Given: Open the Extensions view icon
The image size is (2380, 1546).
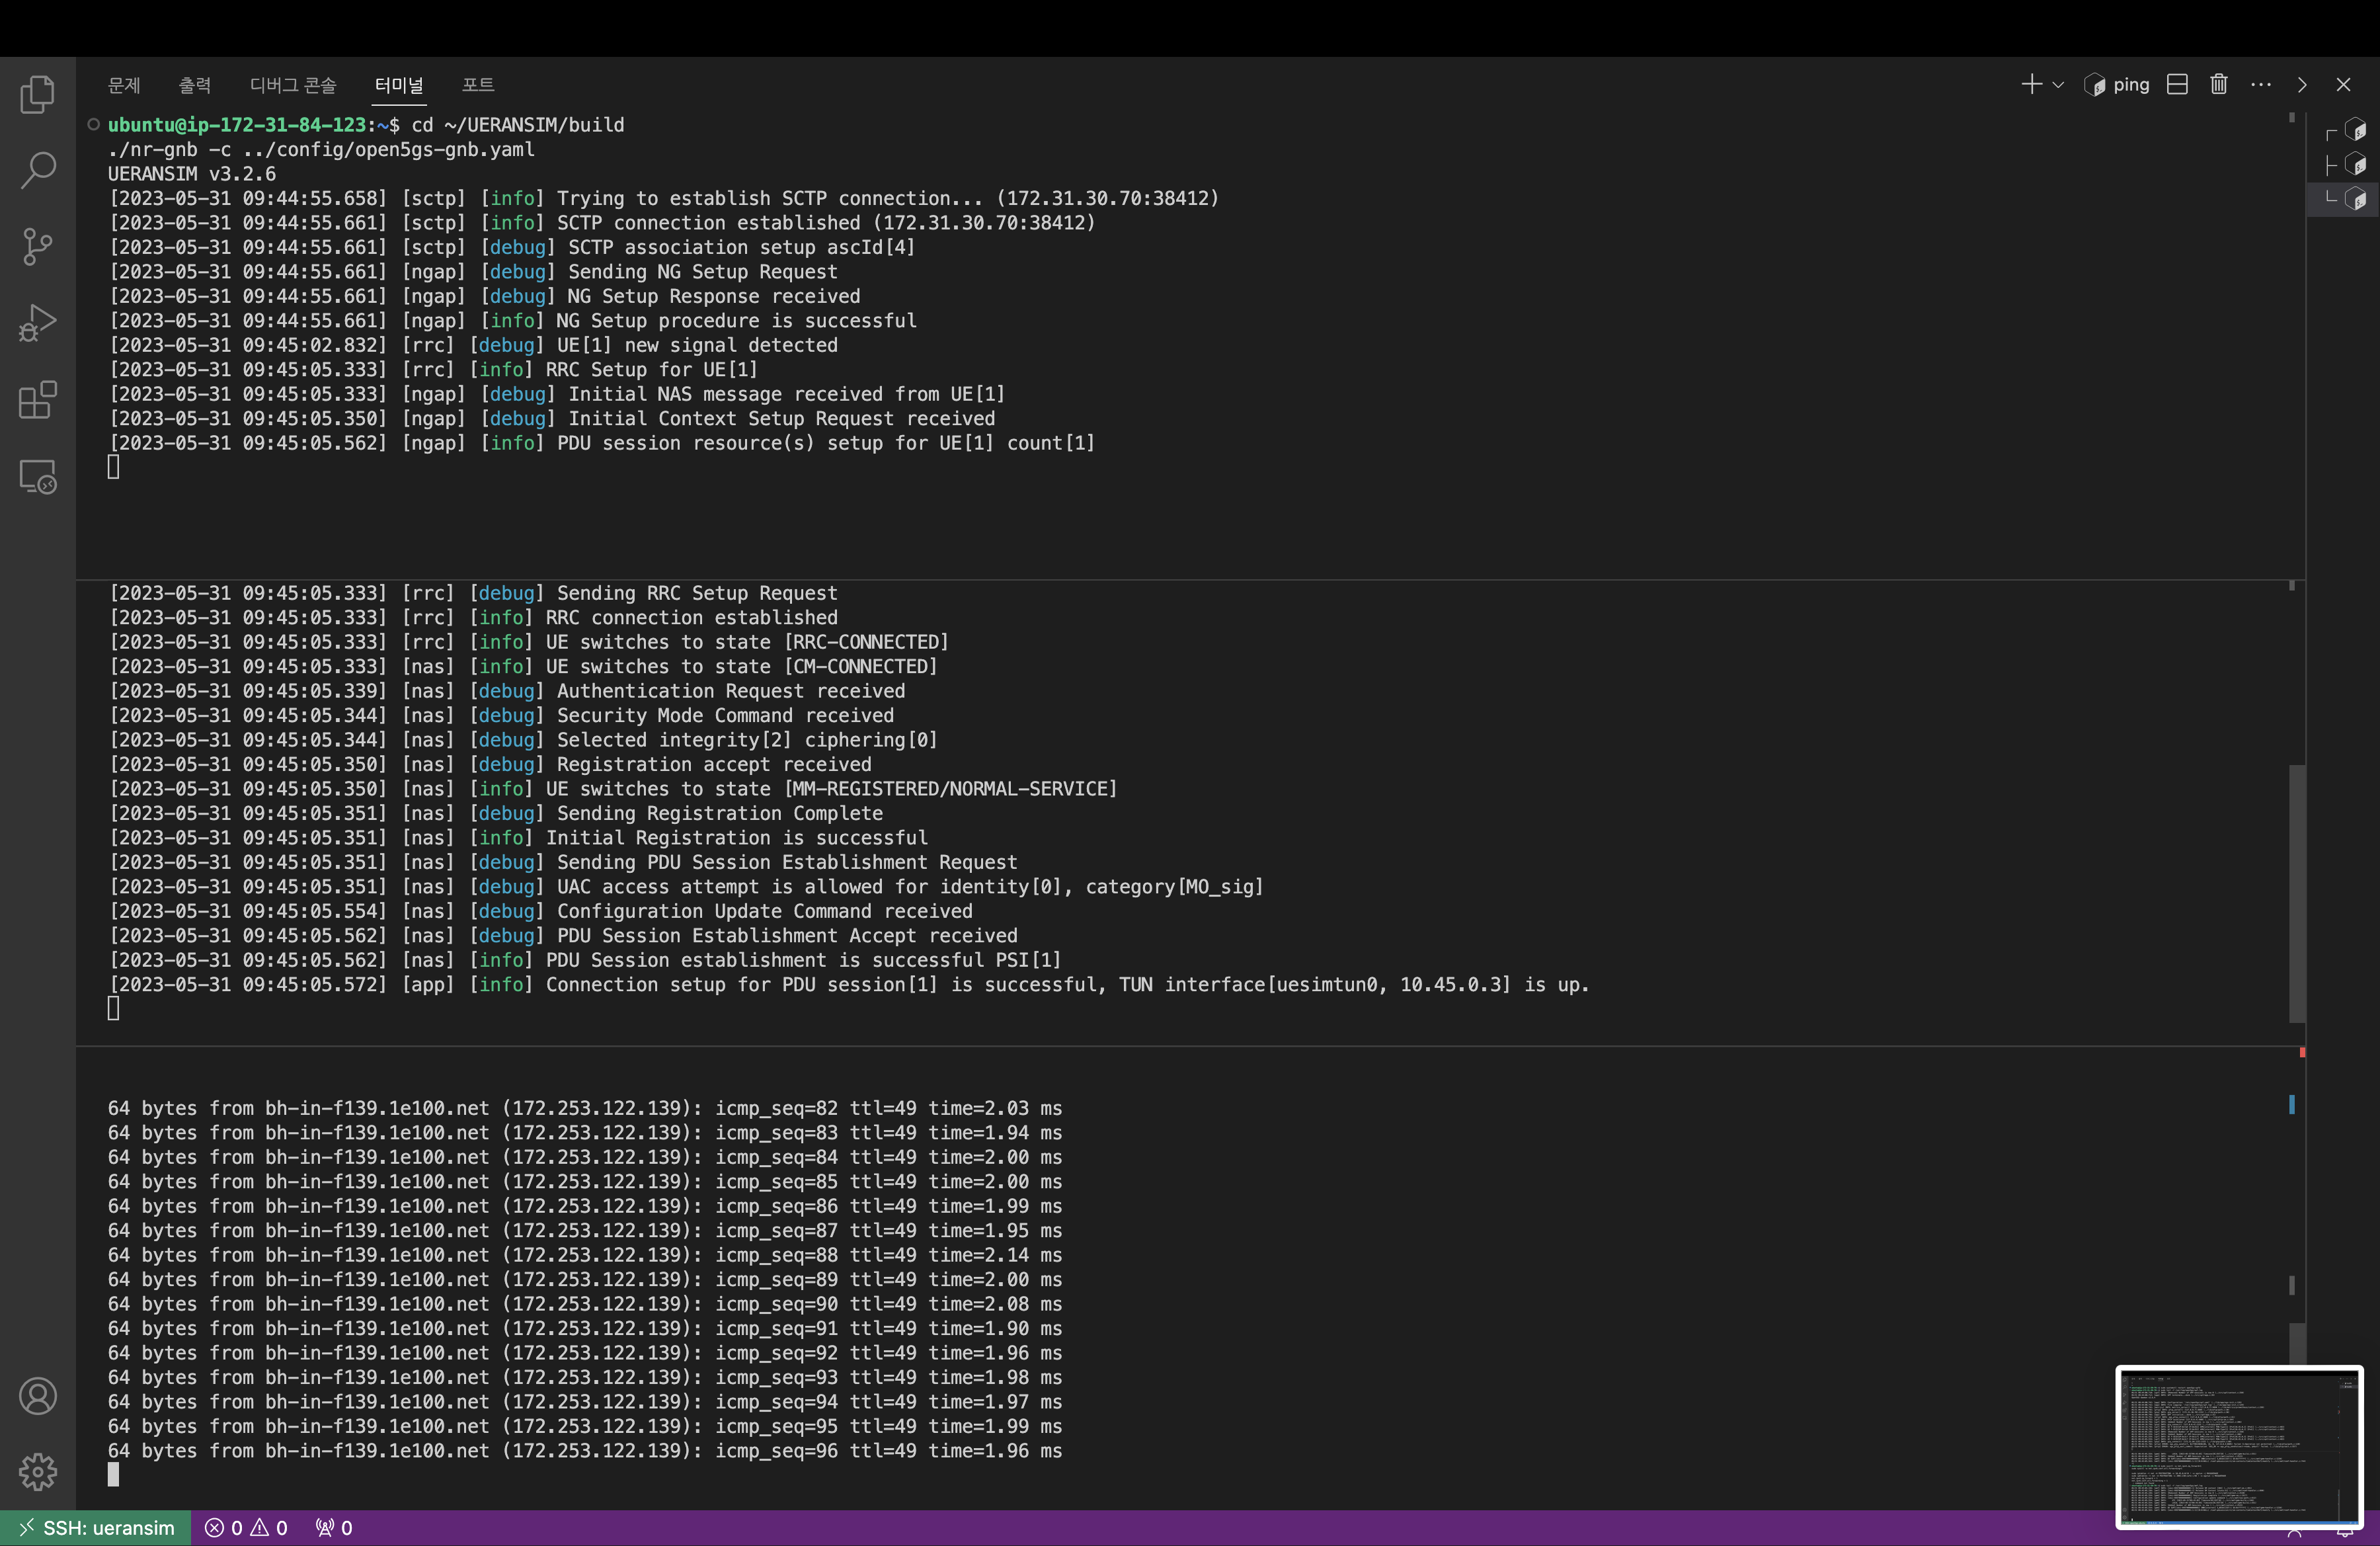Looking at the screenshot, I should pyautogui.click(x=37, y=400).
